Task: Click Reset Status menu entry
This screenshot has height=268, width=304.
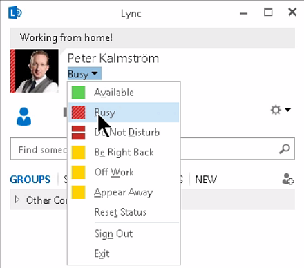Action: point(124,212)
